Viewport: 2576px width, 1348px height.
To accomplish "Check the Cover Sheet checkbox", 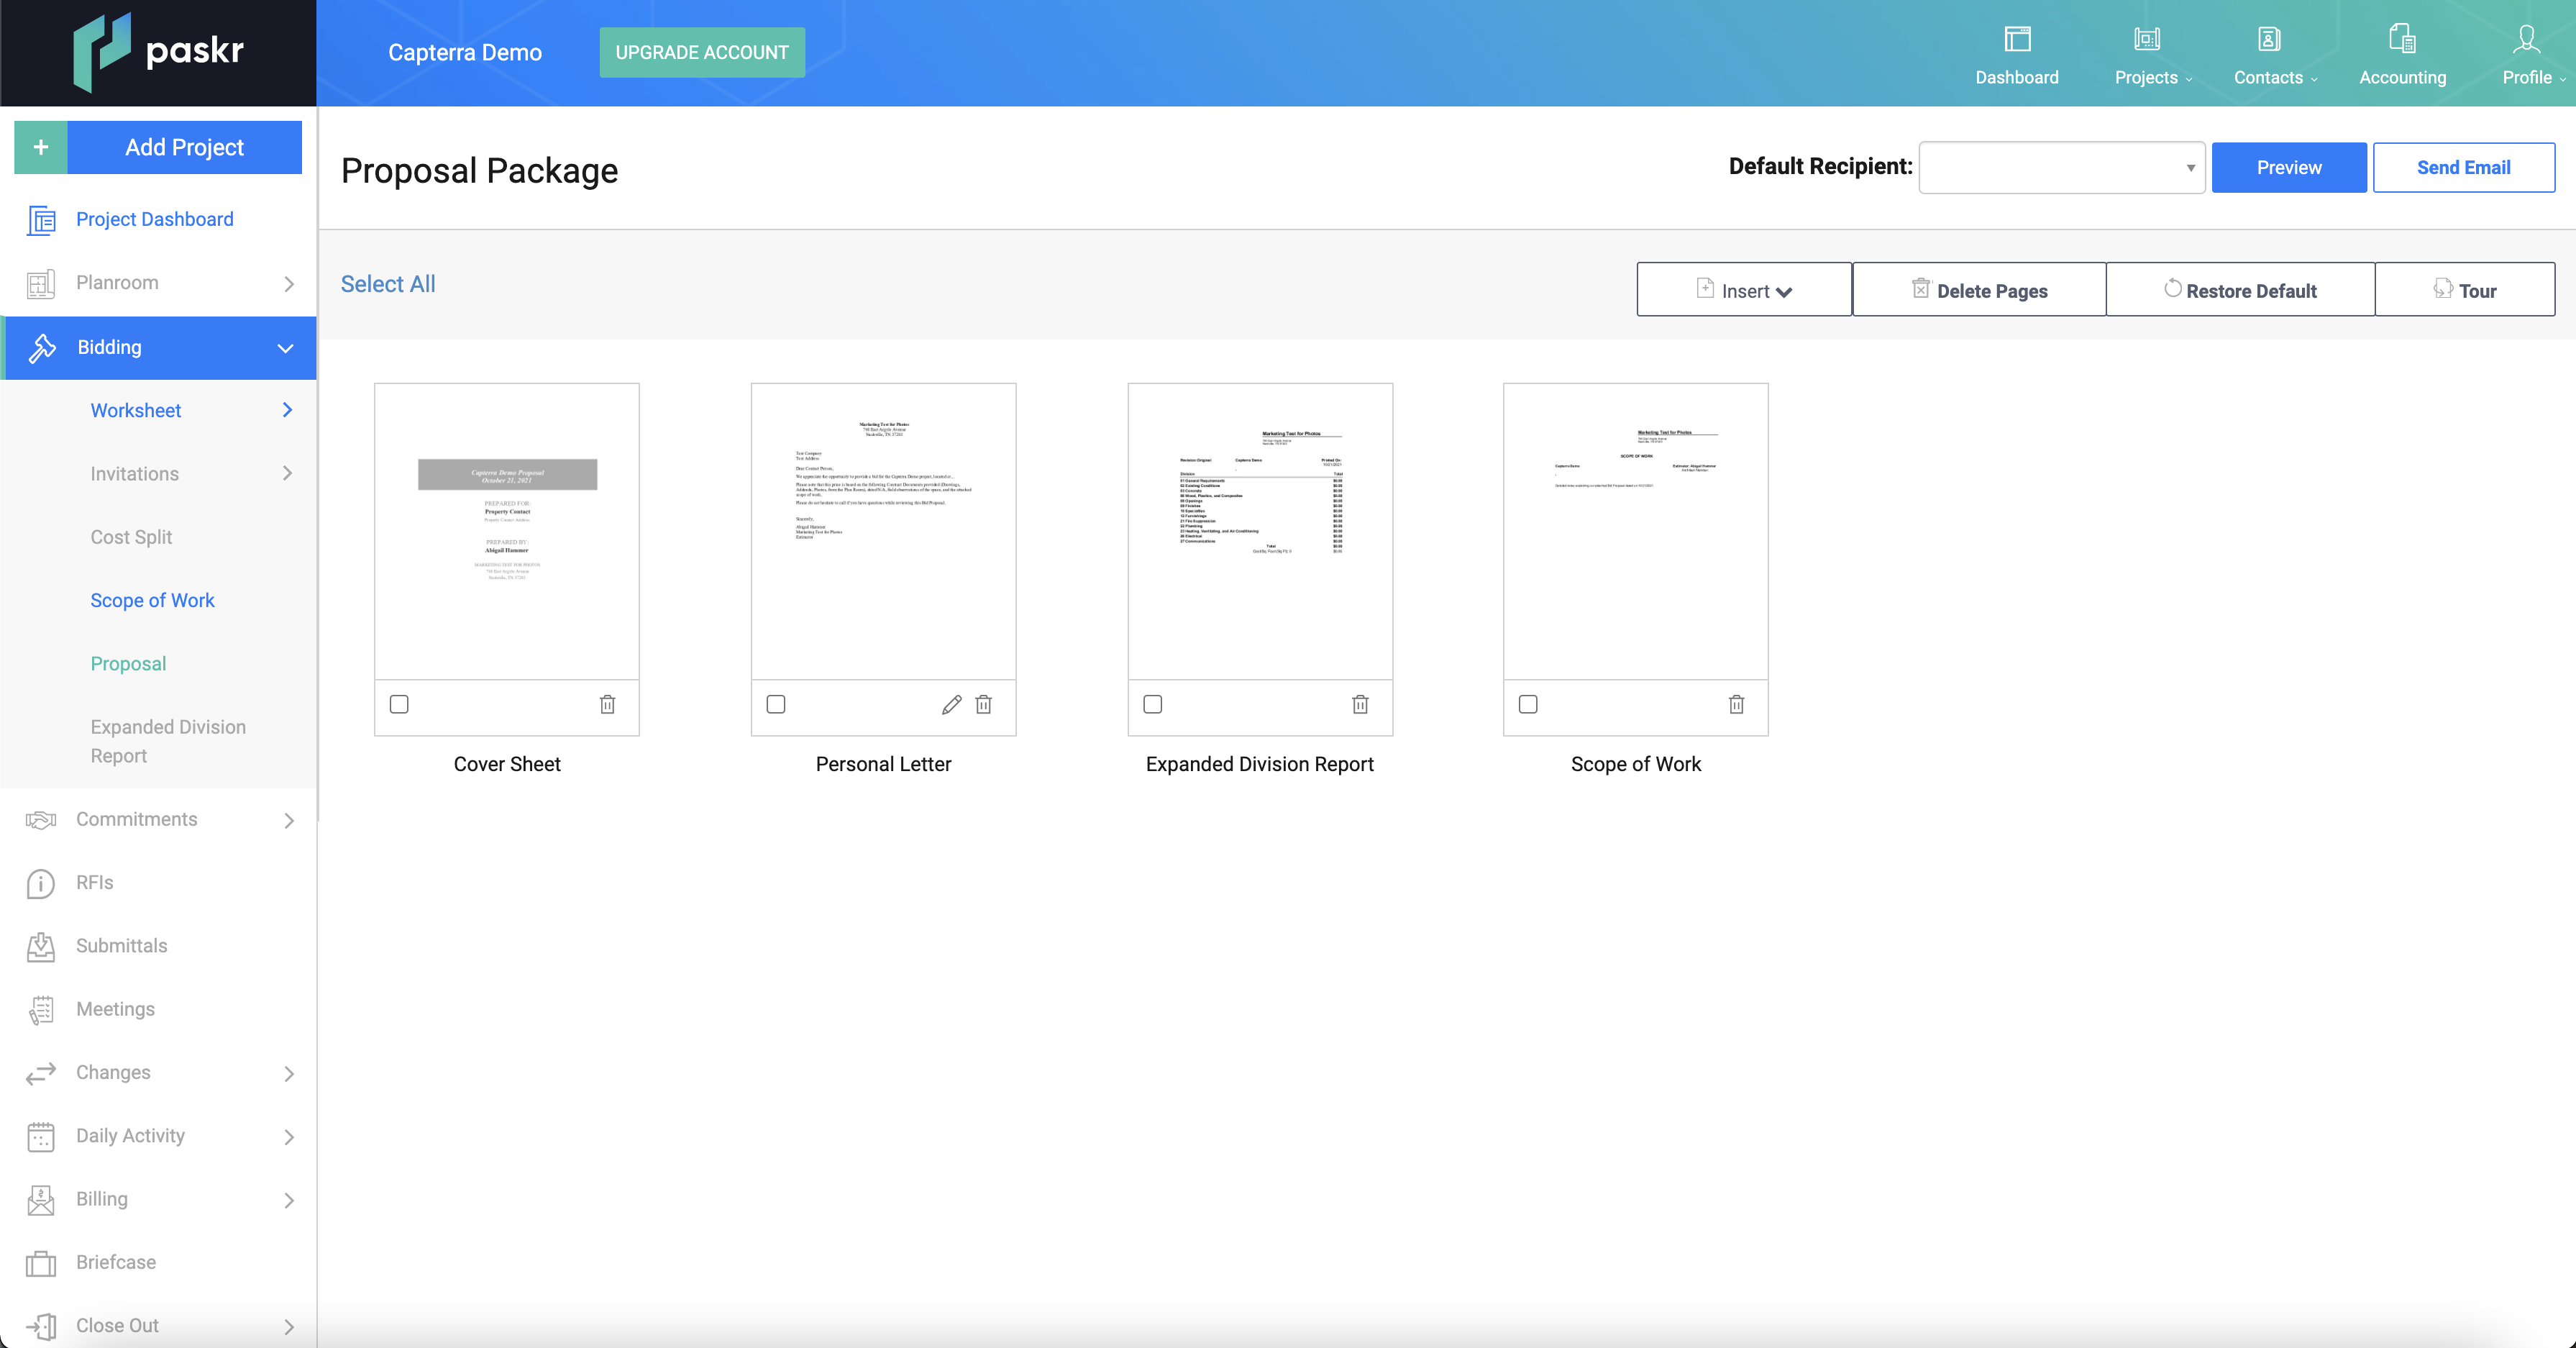I will [399, 705].
